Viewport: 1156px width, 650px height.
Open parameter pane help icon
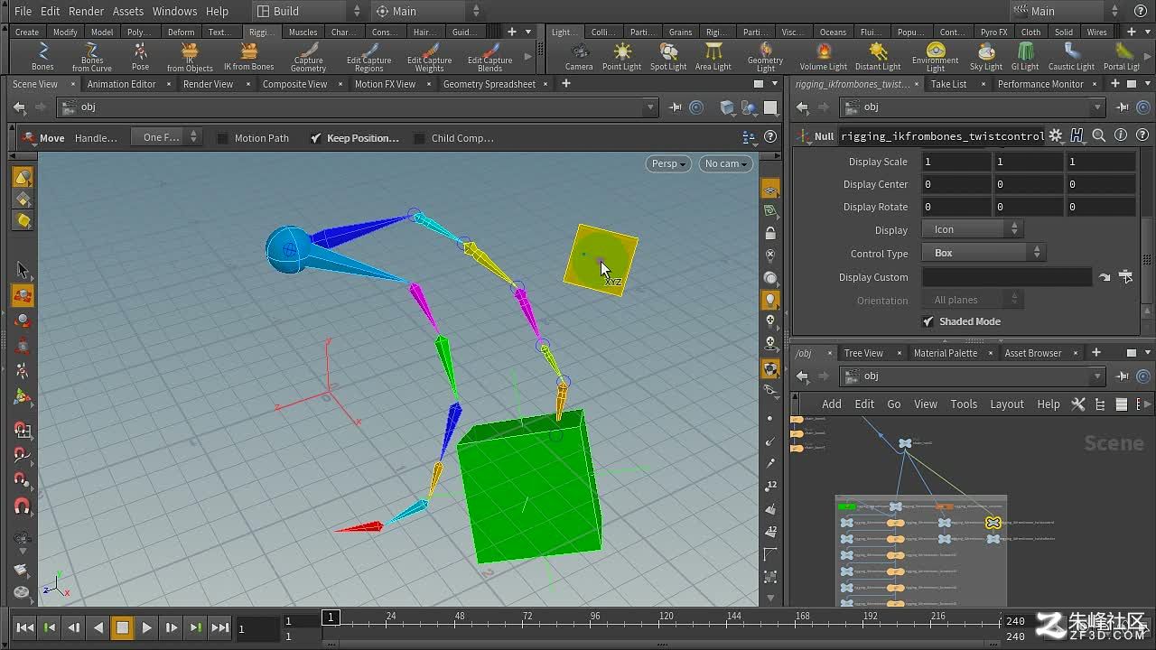click(1142, 135)
